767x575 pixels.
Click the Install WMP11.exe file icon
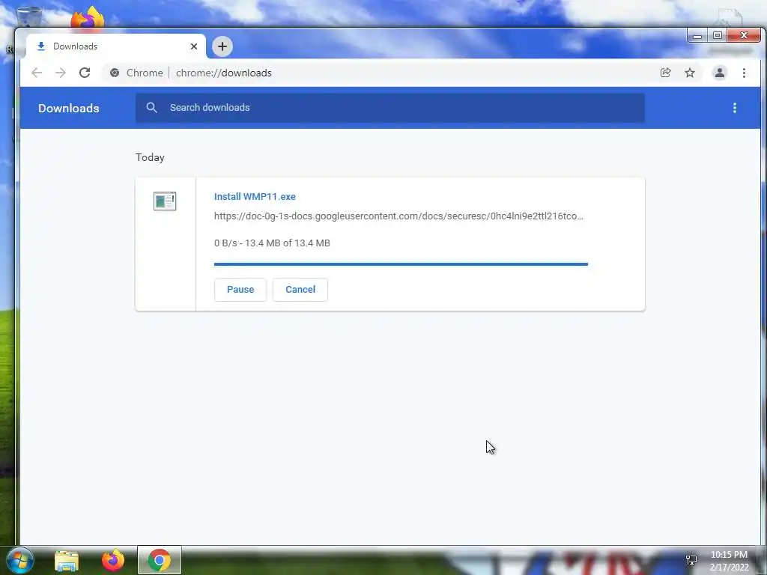(165, 201)
